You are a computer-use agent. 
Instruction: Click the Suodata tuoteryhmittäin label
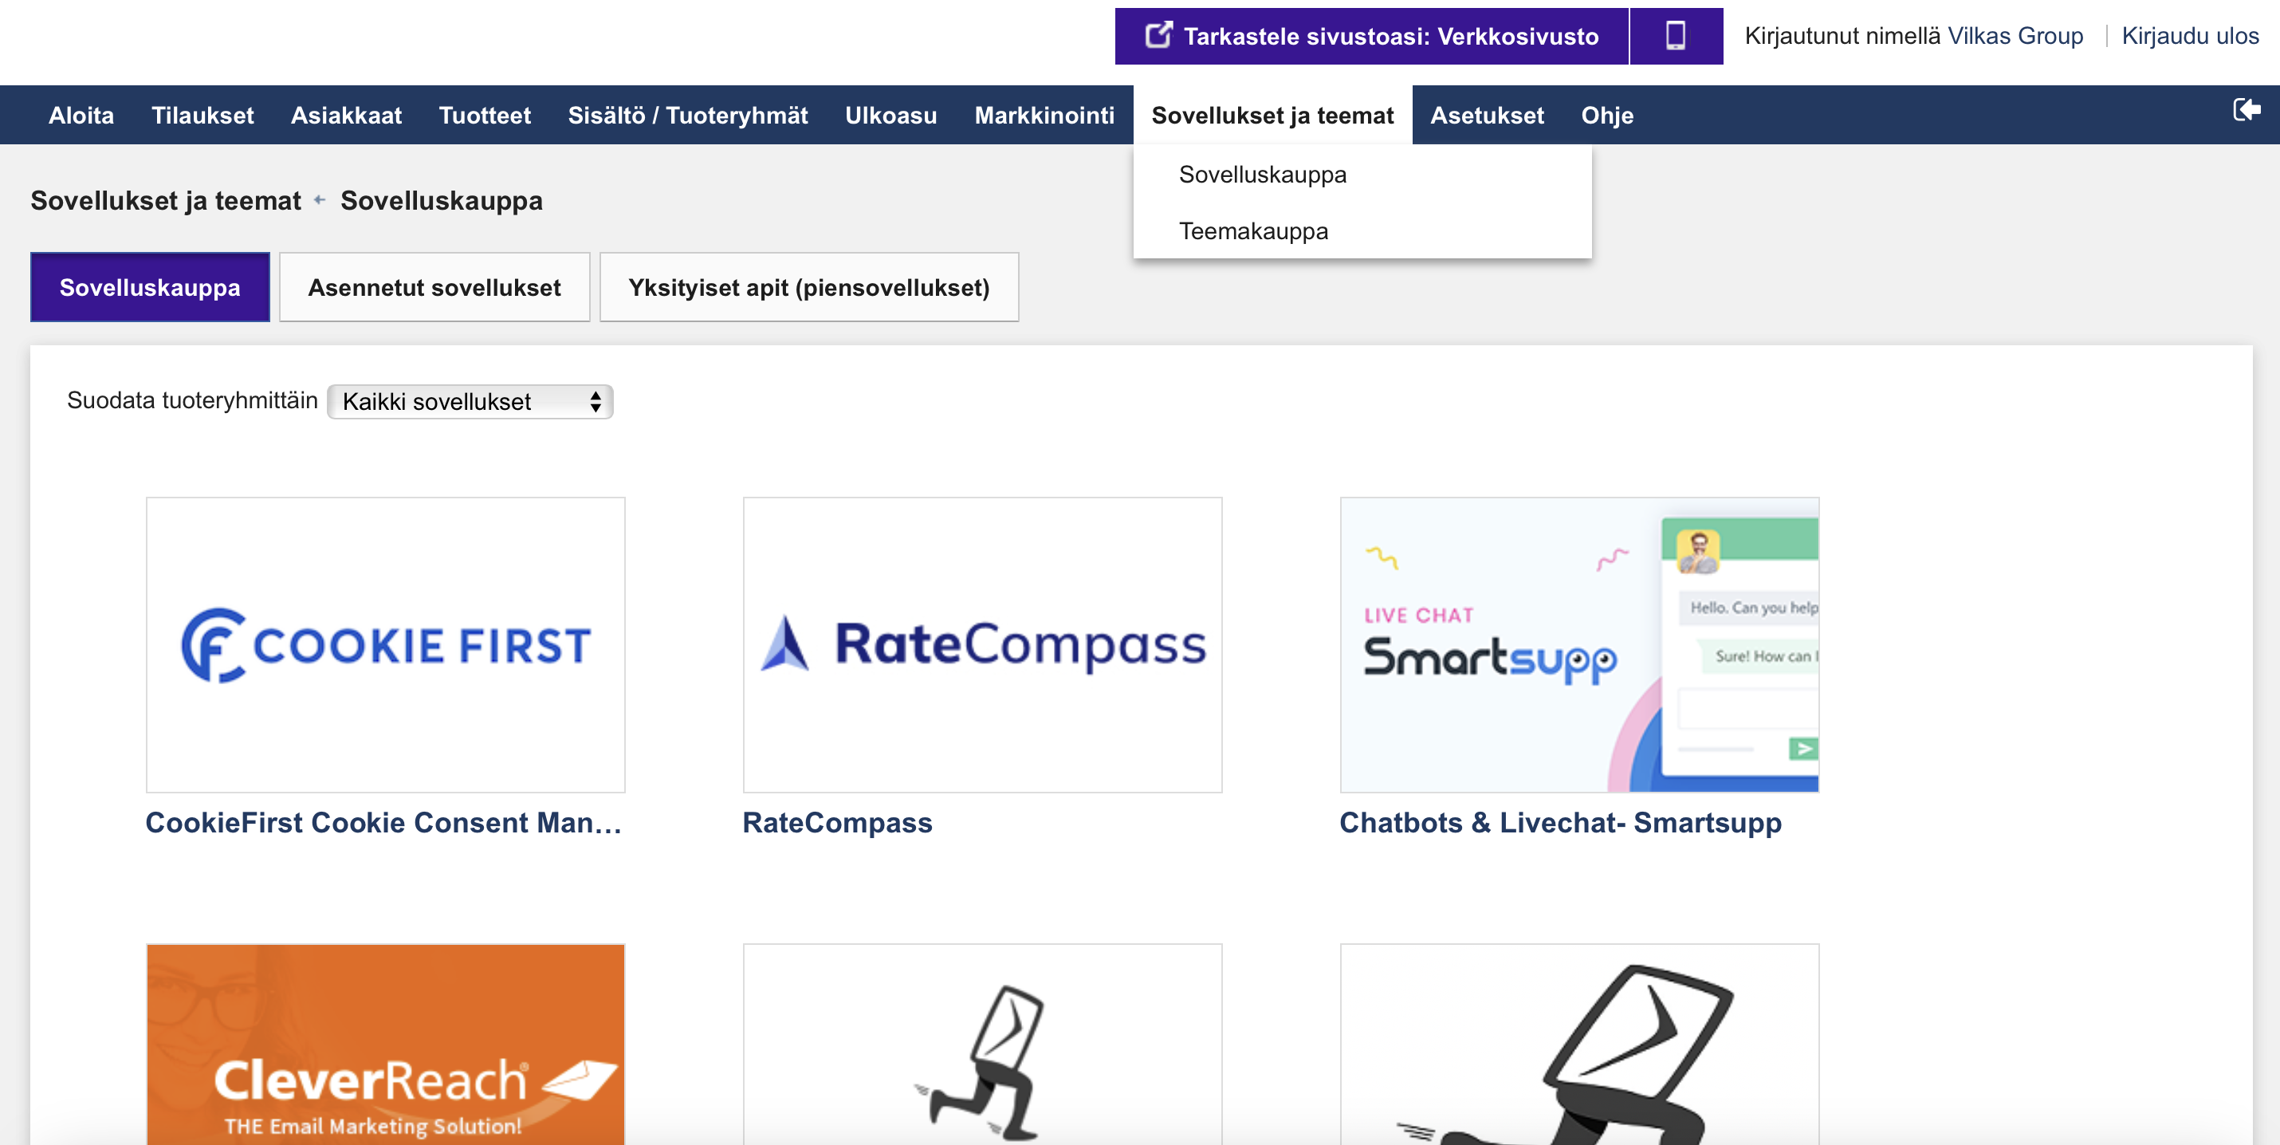[192, 400]
